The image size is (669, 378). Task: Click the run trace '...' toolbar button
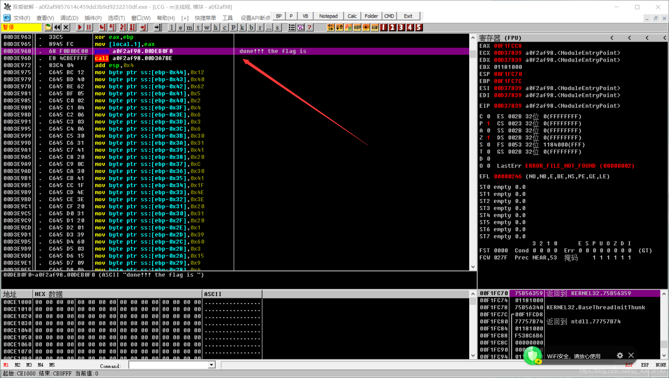click(x=269, y=28)
